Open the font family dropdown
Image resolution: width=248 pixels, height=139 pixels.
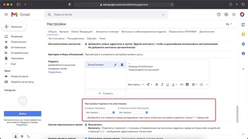click(136, 85)
